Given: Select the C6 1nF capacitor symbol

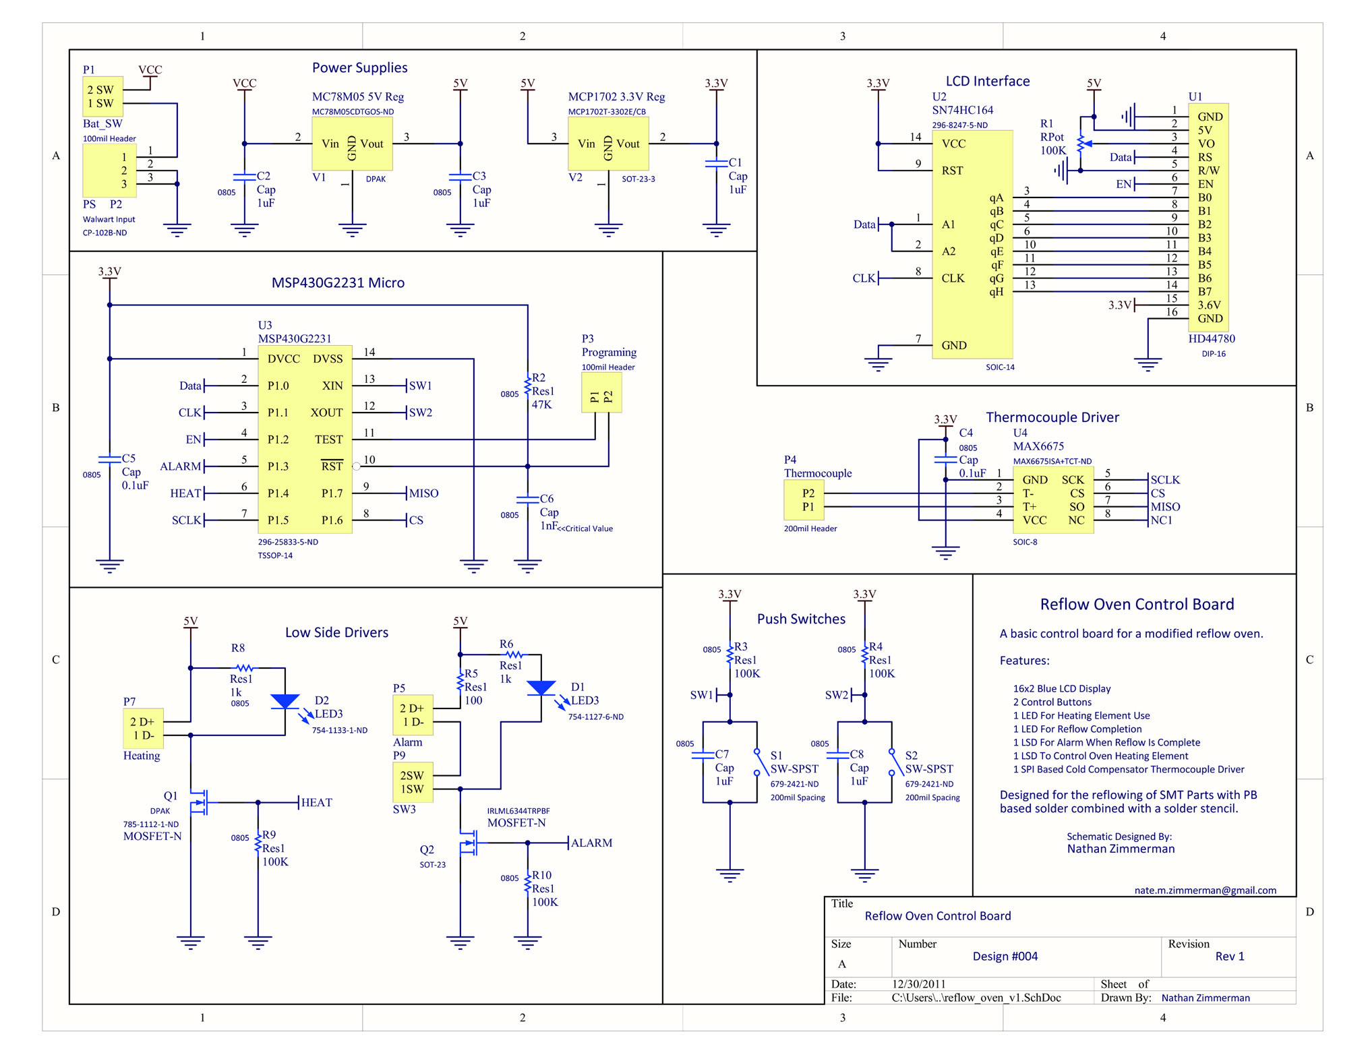Looking at the screenshot, I should (527, 500).
